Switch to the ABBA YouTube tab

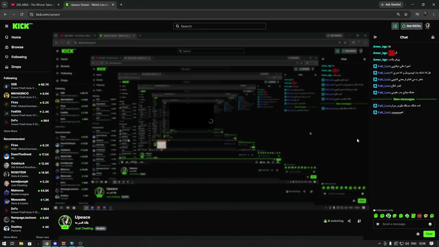[35, 4]
